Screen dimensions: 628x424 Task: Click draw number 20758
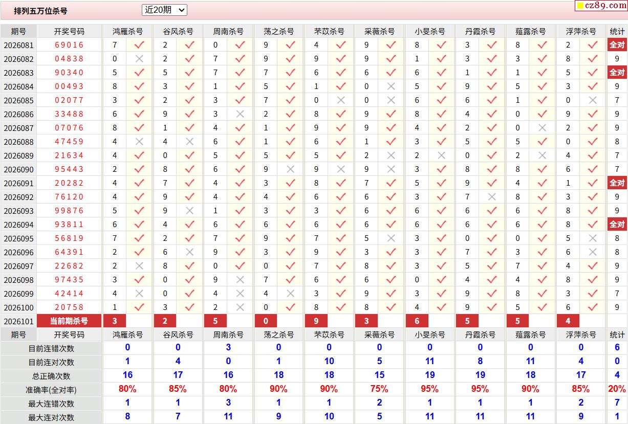pyautogui.click(x=69, y=307)
